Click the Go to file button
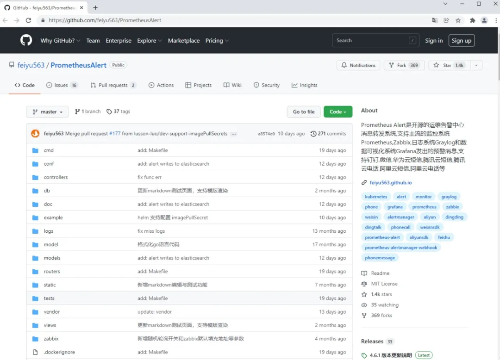Viewport: 500px width, 360px height. (304, 112)
